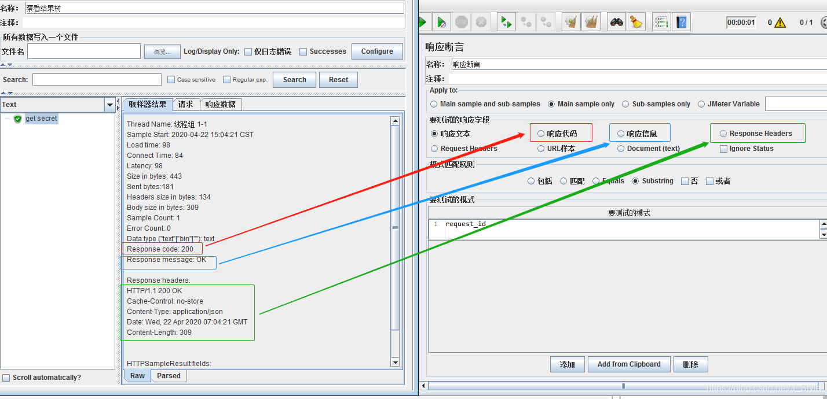Image resolution: width=827 pixels, height=399 pixels.
Task: Click the 添加 (Add) button
Action: [x=567, y=364]
